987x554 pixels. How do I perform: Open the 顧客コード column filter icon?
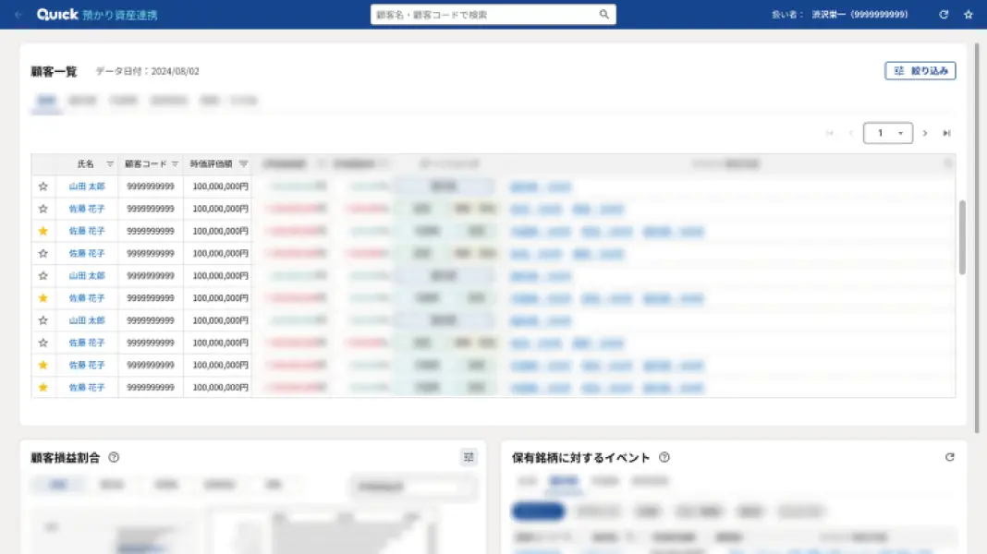pyautogui.click(x=175, y=164)
